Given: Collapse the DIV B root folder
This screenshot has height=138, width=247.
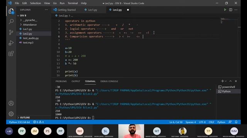Looking at the screenshot, I should coord(23,16).
